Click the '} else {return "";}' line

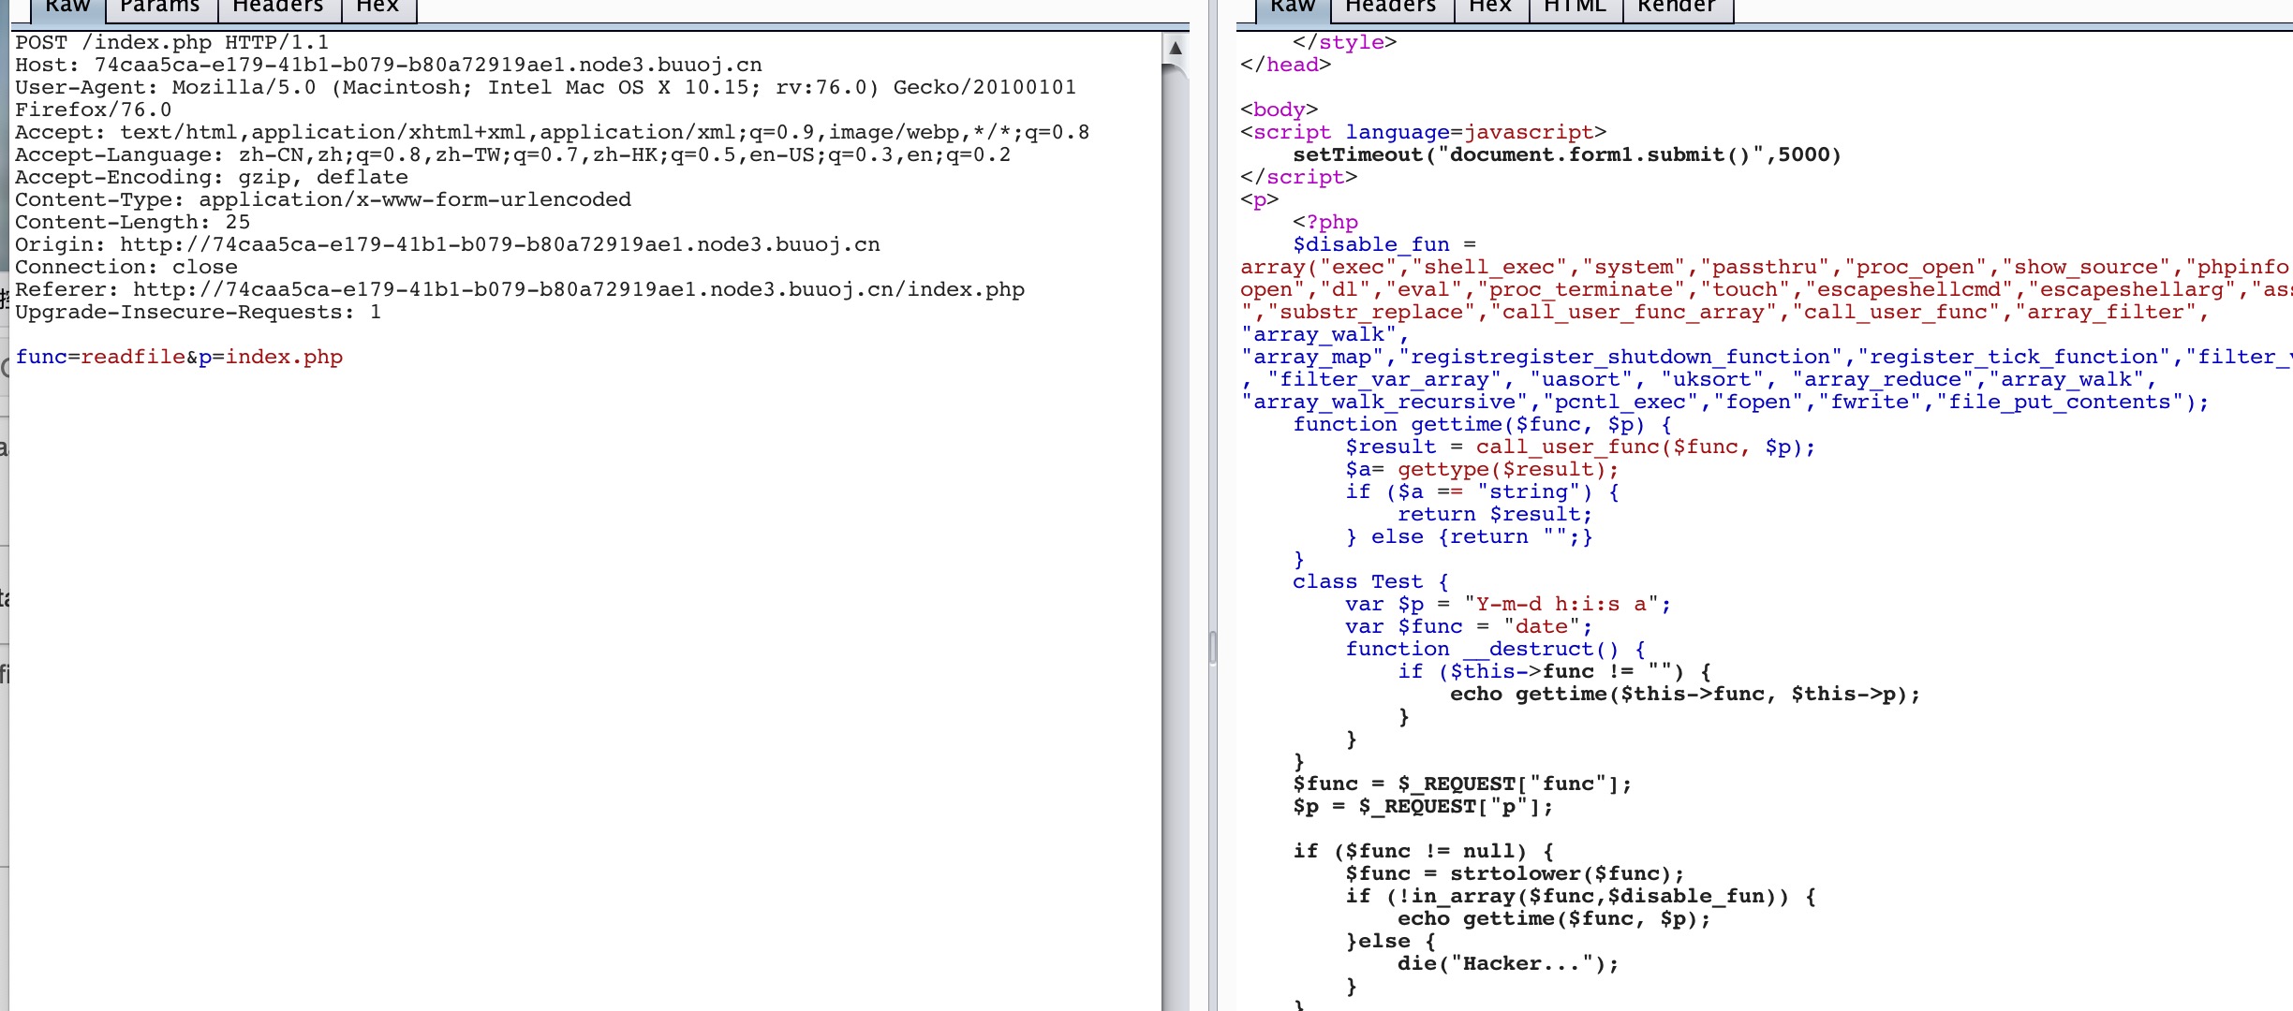[1470, 537]
